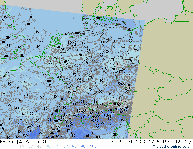Click the legend value 100 in the colour scale
Image resolution: width=193 pixels, height=149 pixels.
pos(93,147)
